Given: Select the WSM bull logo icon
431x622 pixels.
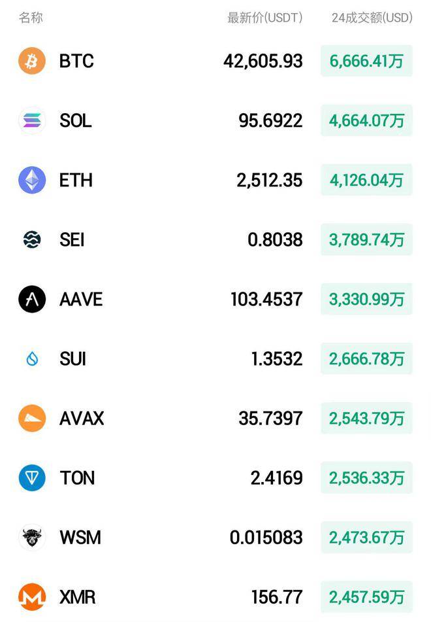Looking at the screenshot, I should (x=32, y=537).
